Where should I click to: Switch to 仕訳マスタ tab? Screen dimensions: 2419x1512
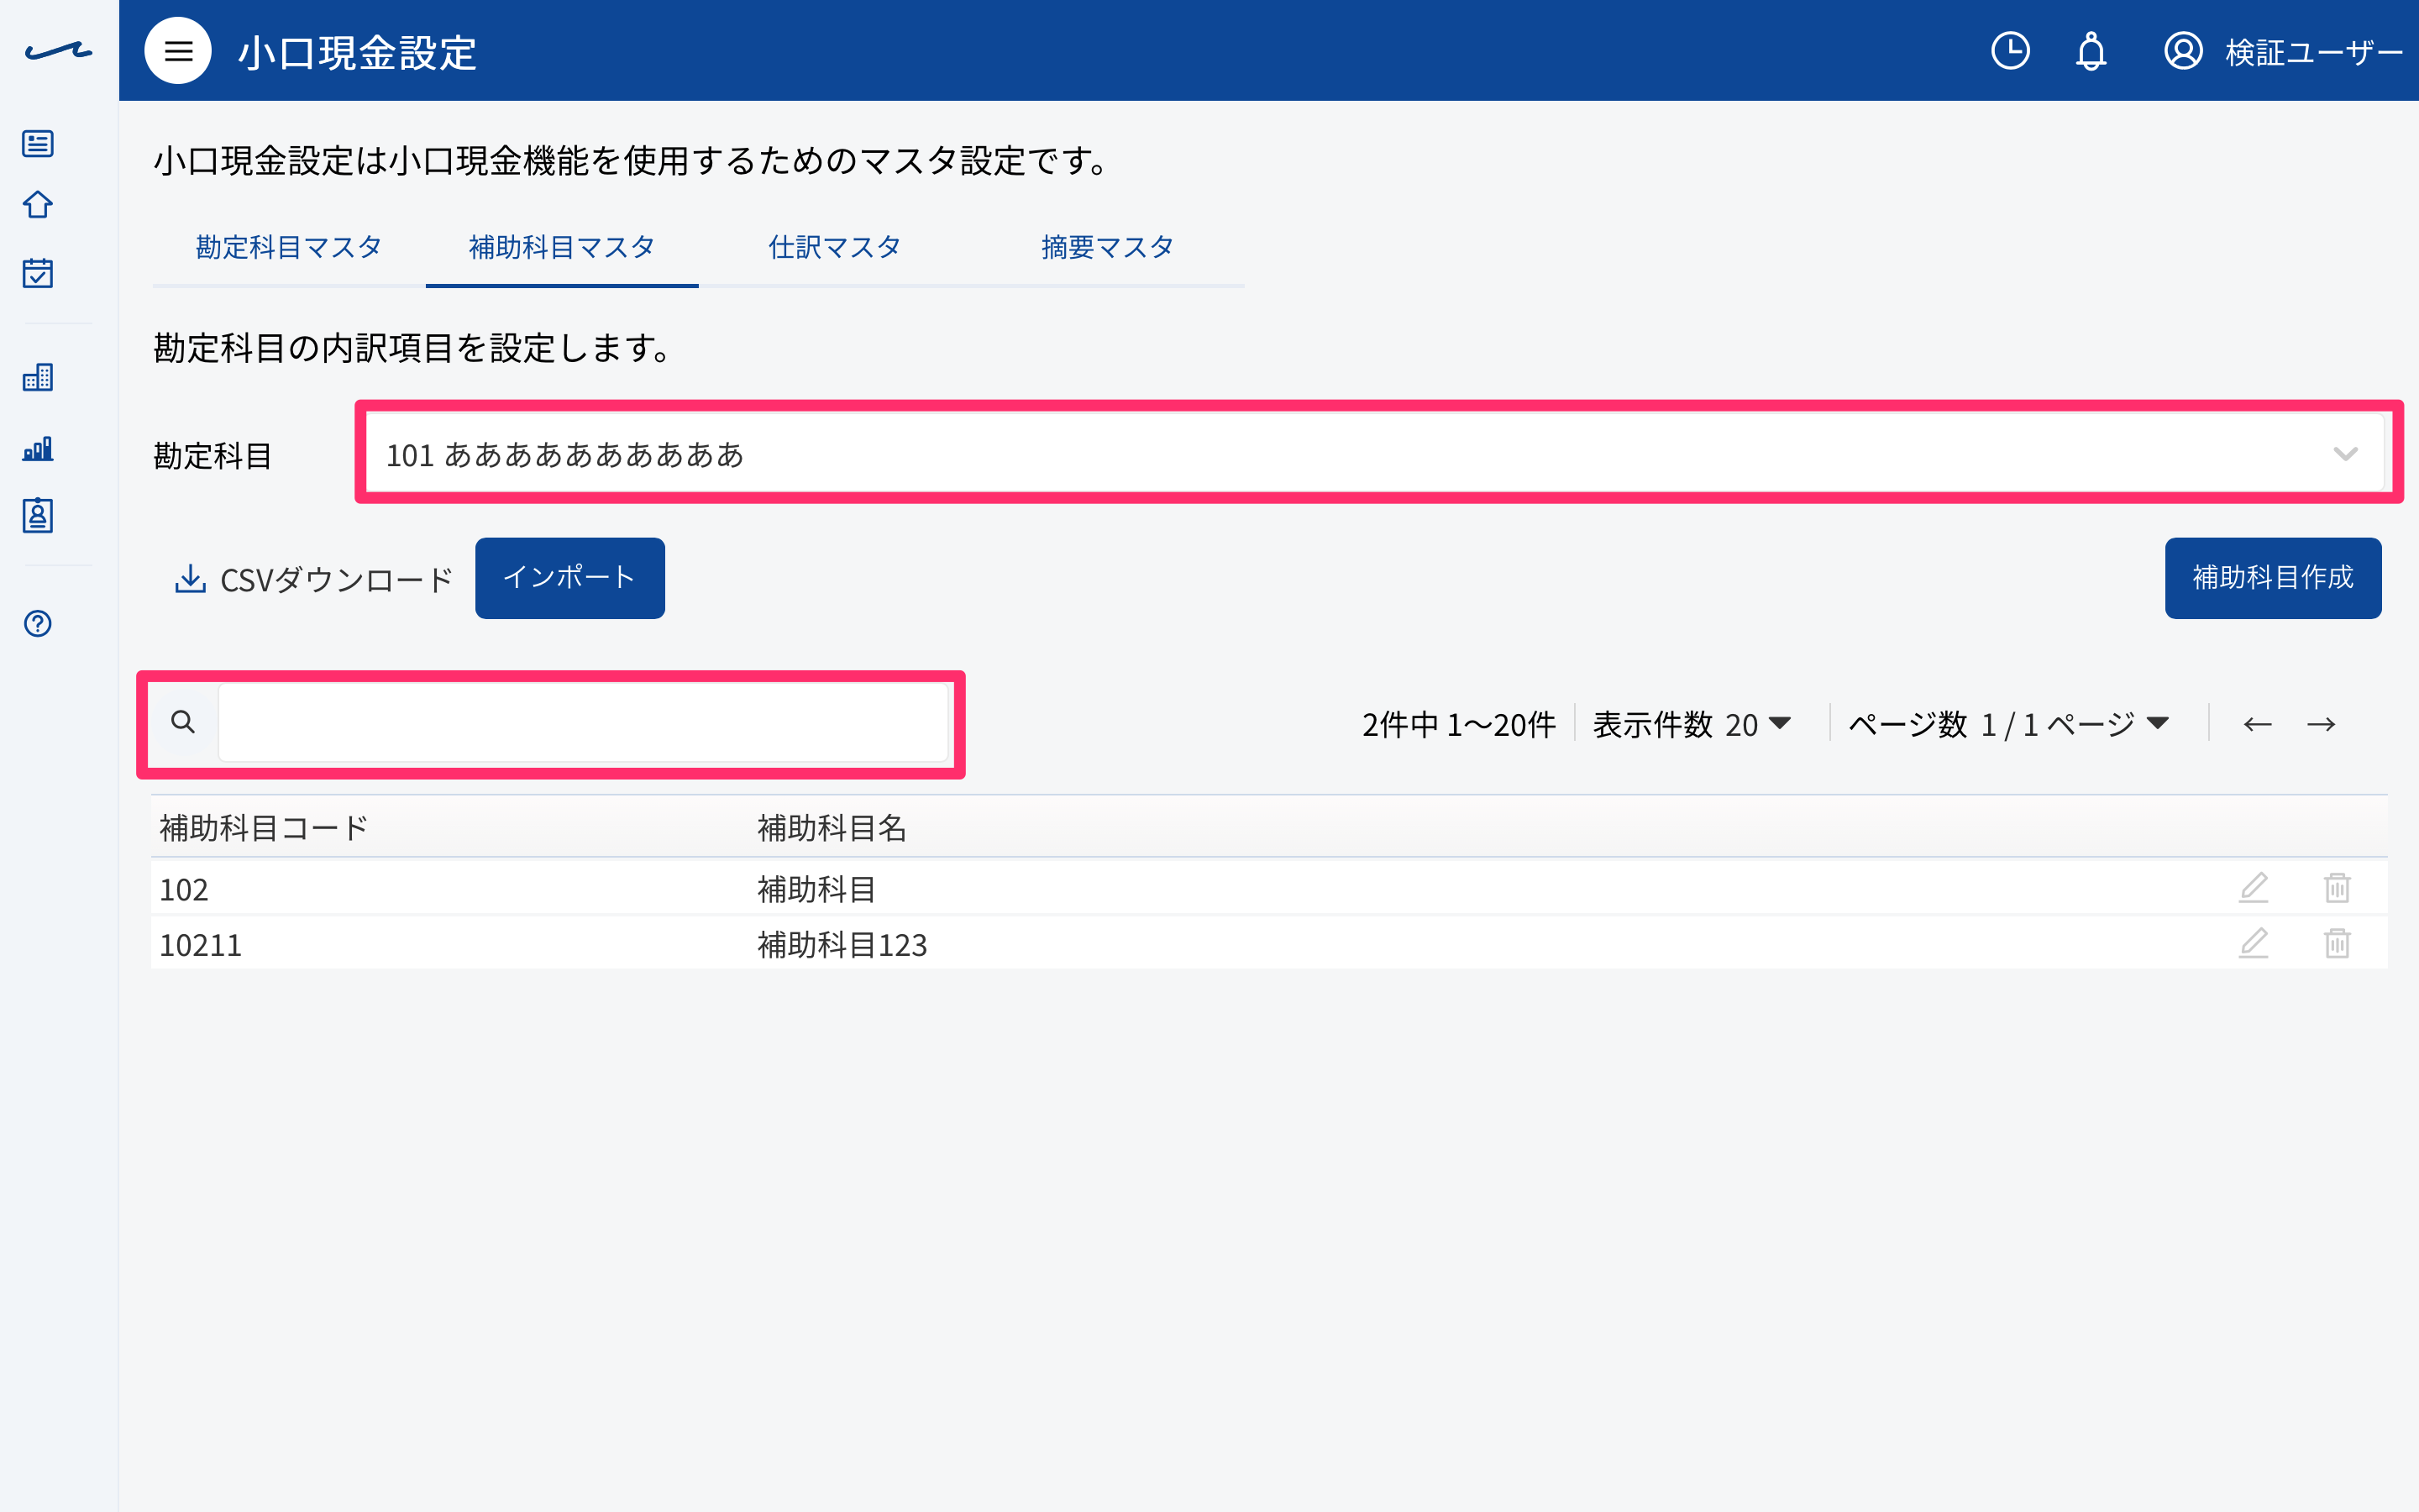pyautogui.click(x=835, y=247)
